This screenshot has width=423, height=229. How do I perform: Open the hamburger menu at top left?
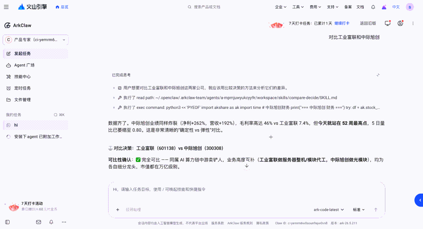pyautogui.click(x=6, y=7)
